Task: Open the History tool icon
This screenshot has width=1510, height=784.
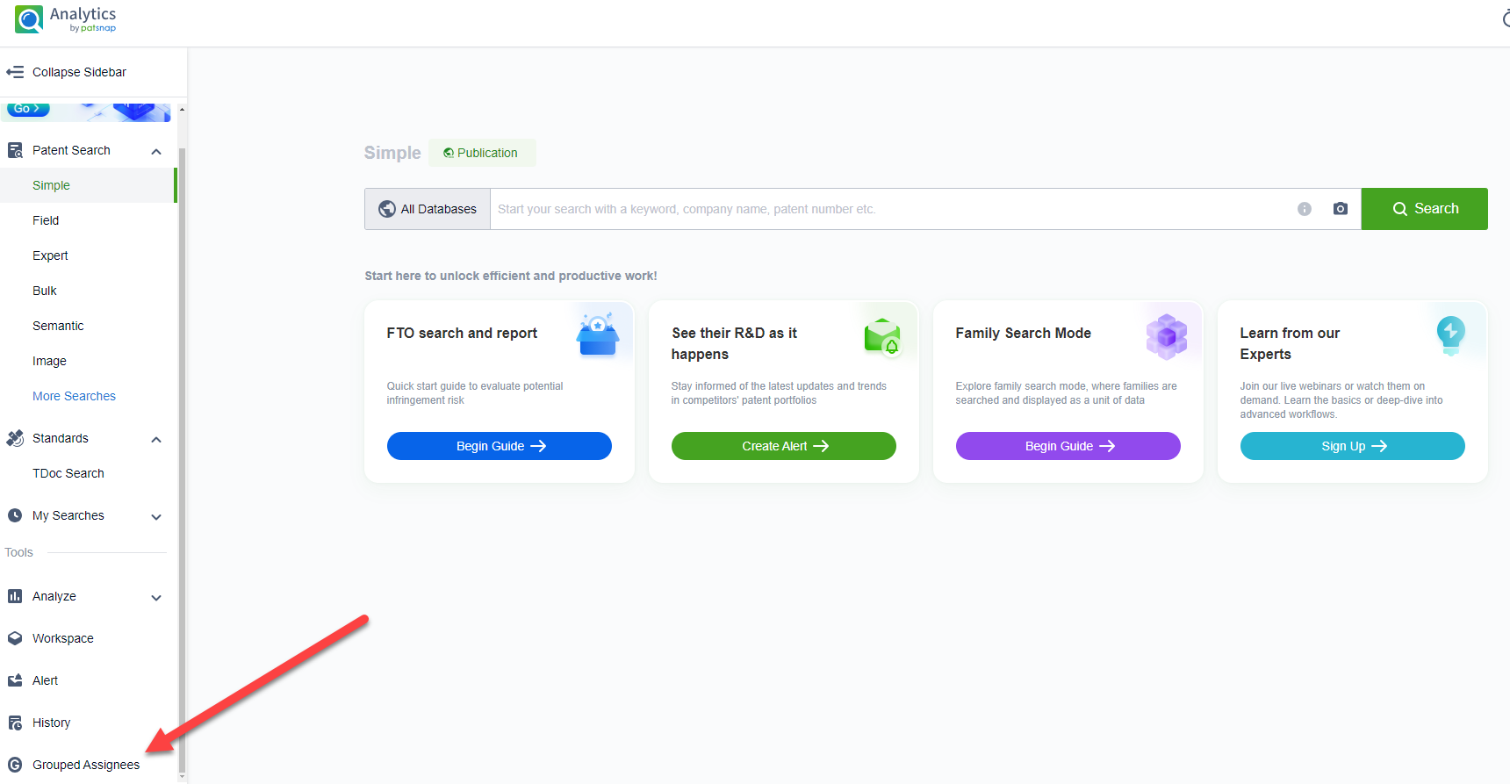Action: [x=15, y=723]
